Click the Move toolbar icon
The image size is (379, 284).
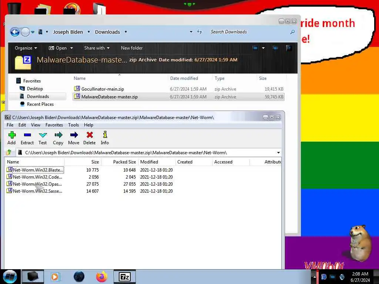tap(74, 138)
